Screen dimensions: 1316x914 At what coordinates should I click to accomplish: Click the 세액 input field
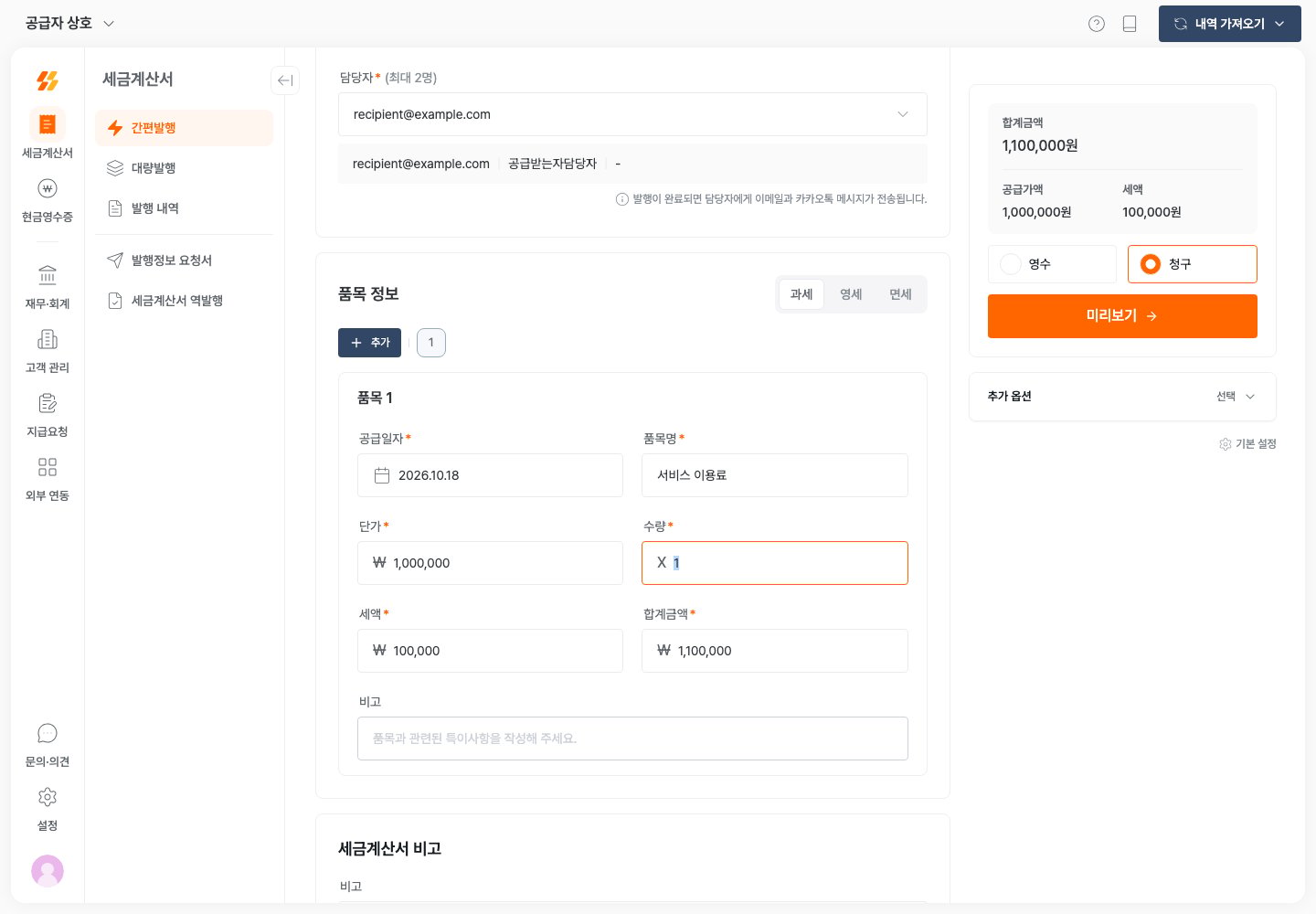(490, 651)
